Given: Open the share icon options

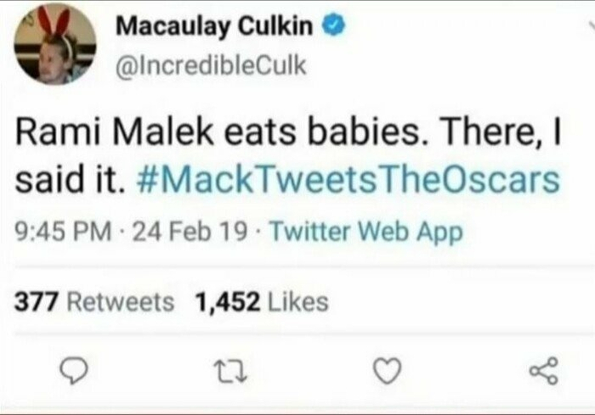Looking at the screenshot, I should coord(544,368).
